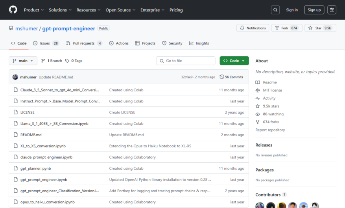345x208 pixels.
Task: Expand the Enterprise menu
Action: coord(152,10)
